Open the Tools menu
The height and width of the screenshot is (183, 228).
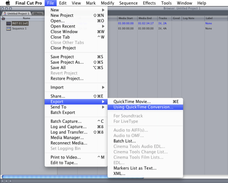(x=166, y=3)
